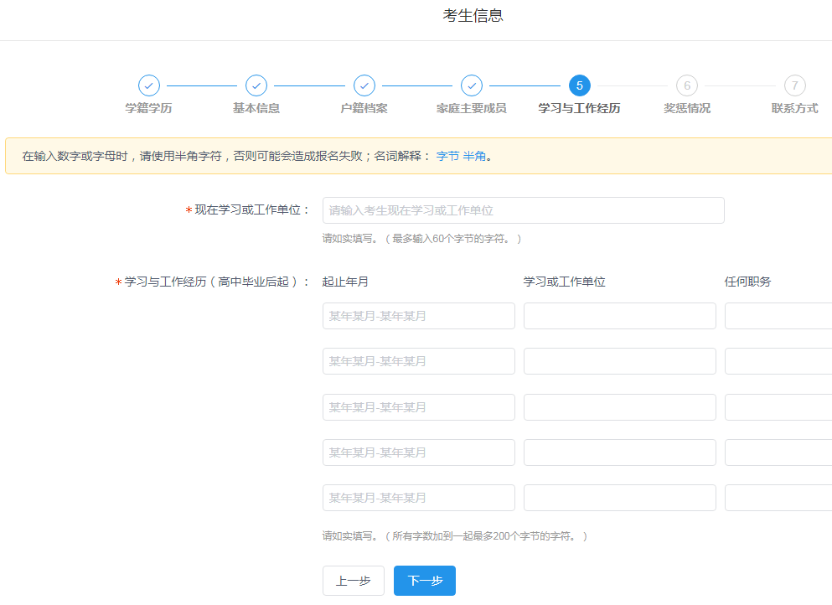Click the 任何职务 column header
This screenshot has width=832, height=605.
click(747, 282)
